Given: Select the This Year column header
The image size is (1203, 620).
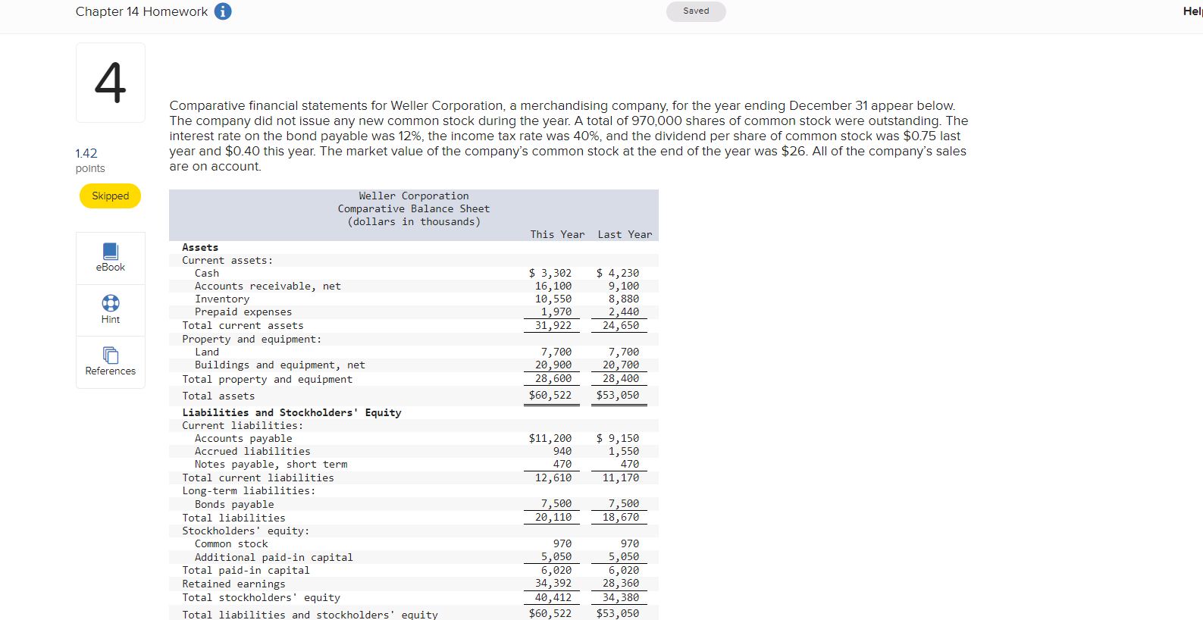Looking at the screenshot, I should [x=557, y=234].
